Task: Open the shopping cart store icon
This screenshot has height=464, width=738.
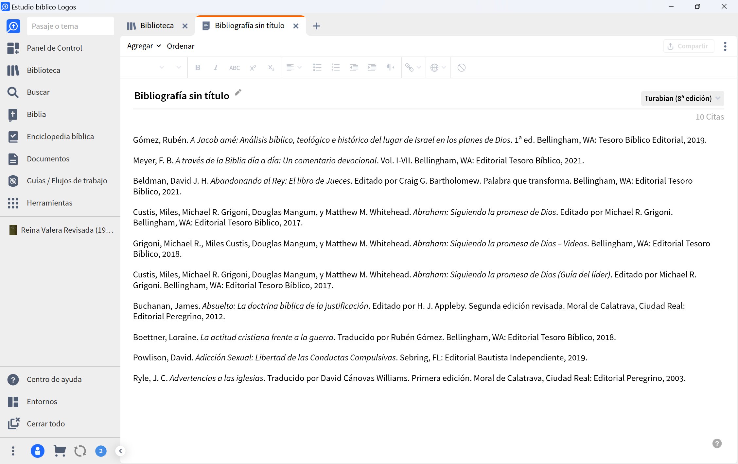Action: 60,451
